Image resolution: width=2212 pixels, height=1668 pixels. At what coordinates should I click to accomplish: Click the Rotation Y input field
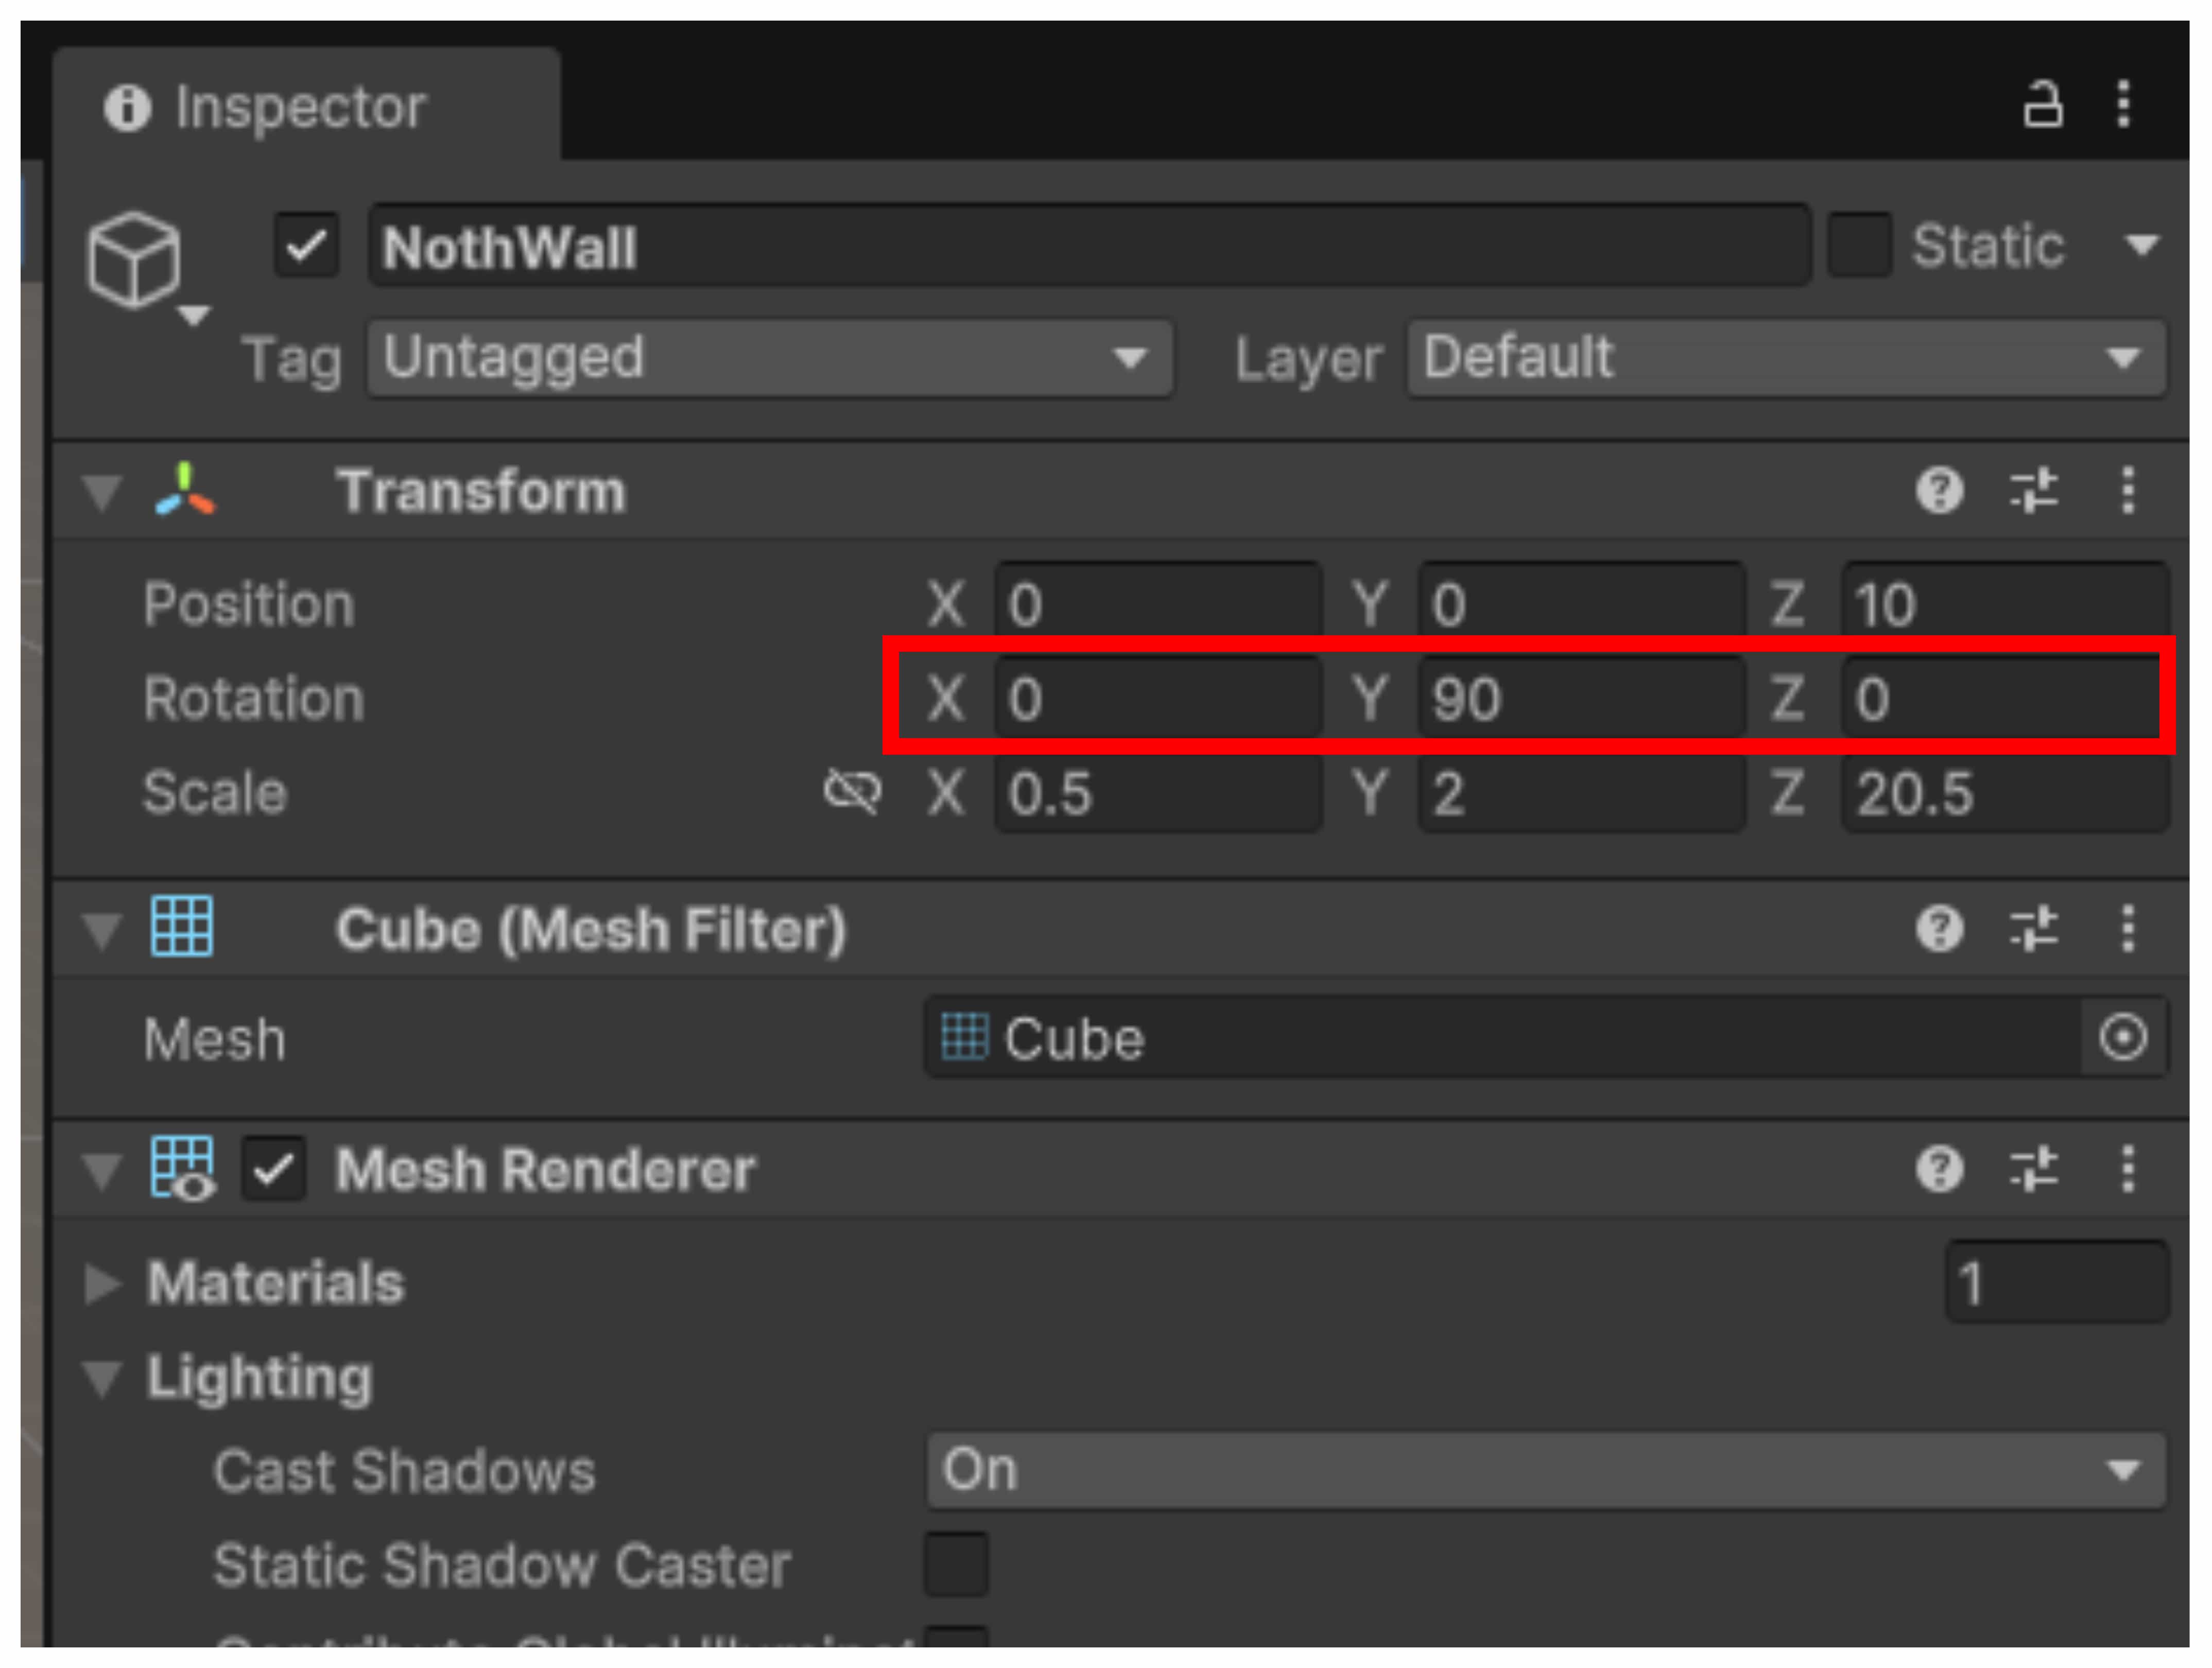(1580, 698)
